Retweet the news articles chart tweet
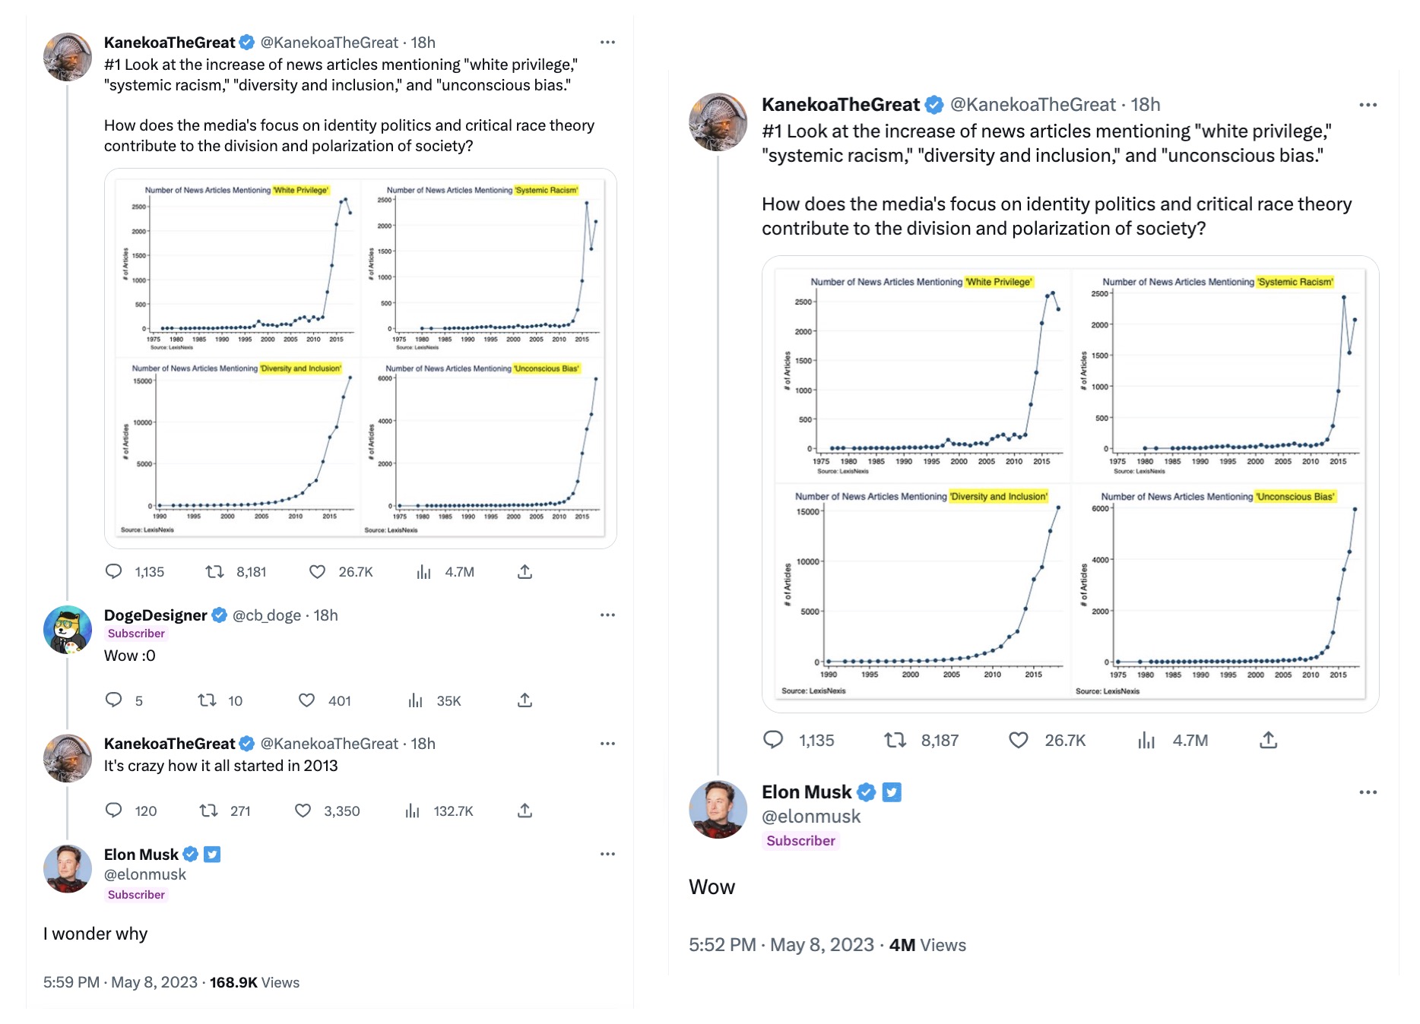Viewport: 1420px width, 1024px height. click(x=215, y=571)
